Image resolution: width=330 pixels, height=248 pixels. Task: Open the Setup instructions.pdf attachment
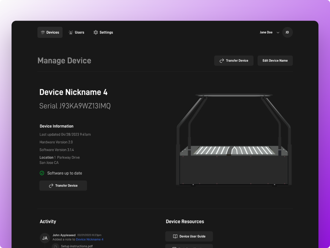(x=77, y=246)
